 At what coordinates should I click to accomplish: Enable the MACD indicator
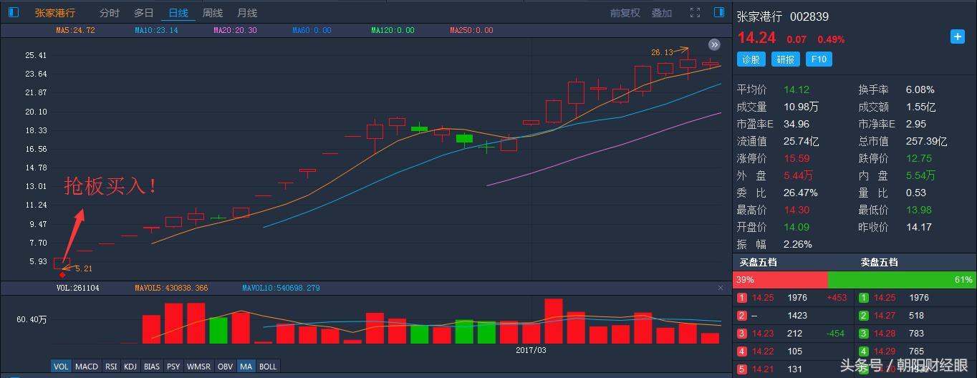tap(87, 367)
